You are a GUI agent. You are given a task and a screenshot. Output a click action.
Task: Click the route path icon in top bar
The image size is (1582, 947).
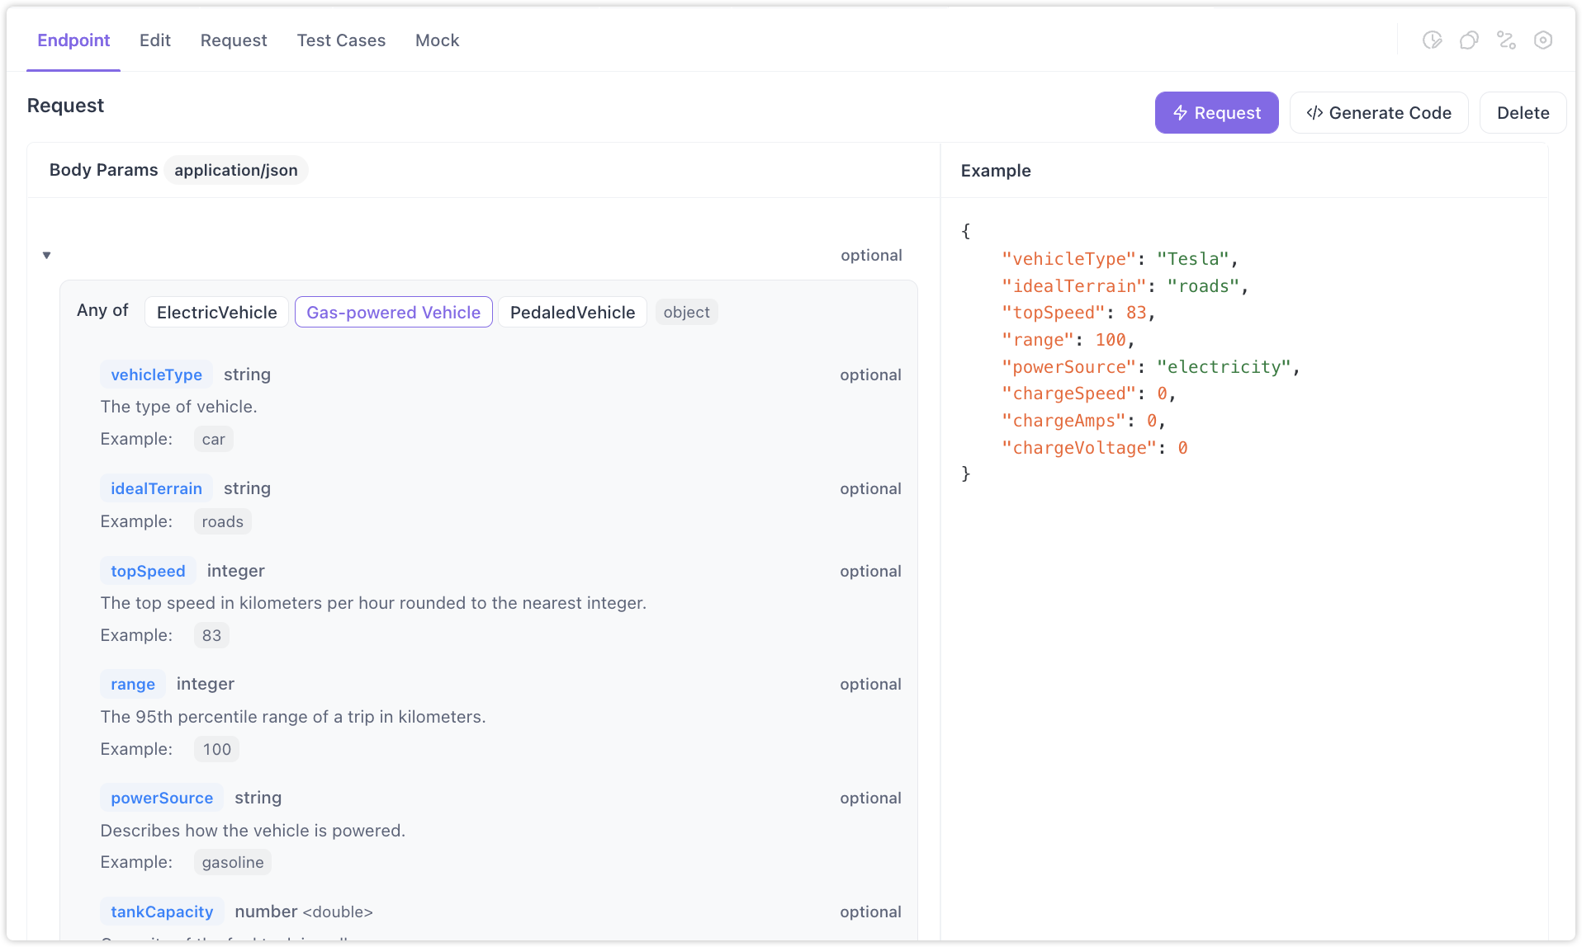1506,40
